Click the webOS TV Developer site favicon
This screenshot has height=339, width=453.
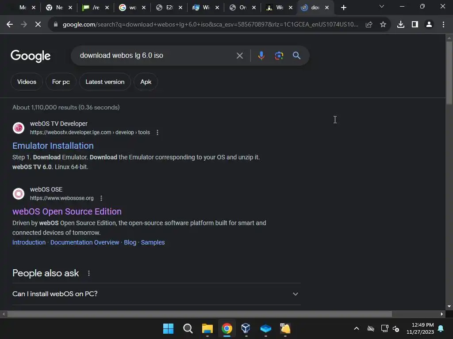[19, 128]
